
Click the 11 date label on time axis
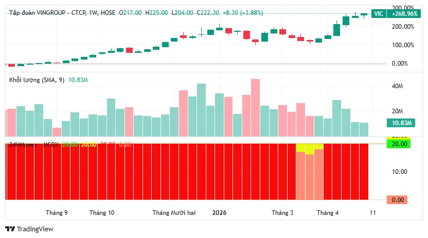[373, 213]
